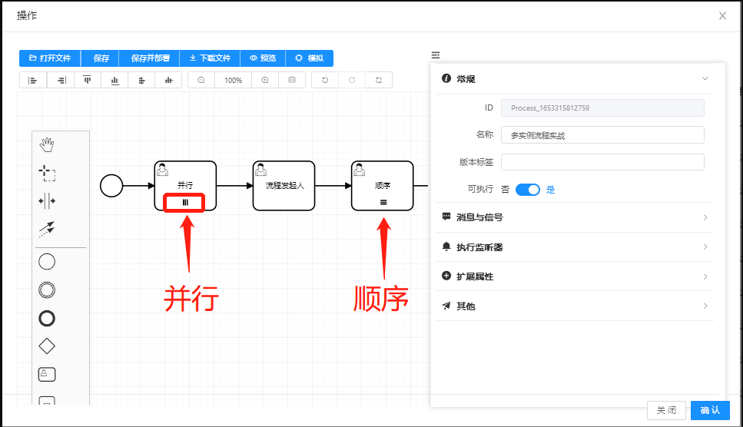Click the undo arrow in toolbar

(x=325, y=80)
